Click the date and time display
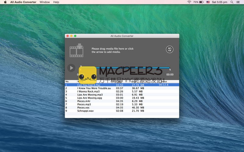The image size is (244, 152). click(220, 2)
